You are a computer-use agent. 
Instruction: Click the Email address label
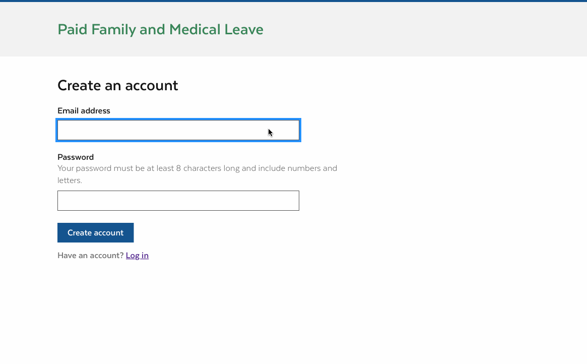[x=84, y=110]
